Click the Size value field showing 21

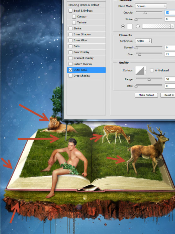click(x=170, y=54)
